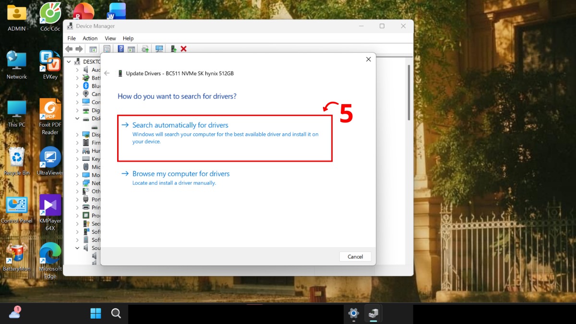The width and height of the screenshot is (576, 324).
Task: Open the This PC desktop icon
Action: point(17,114)
